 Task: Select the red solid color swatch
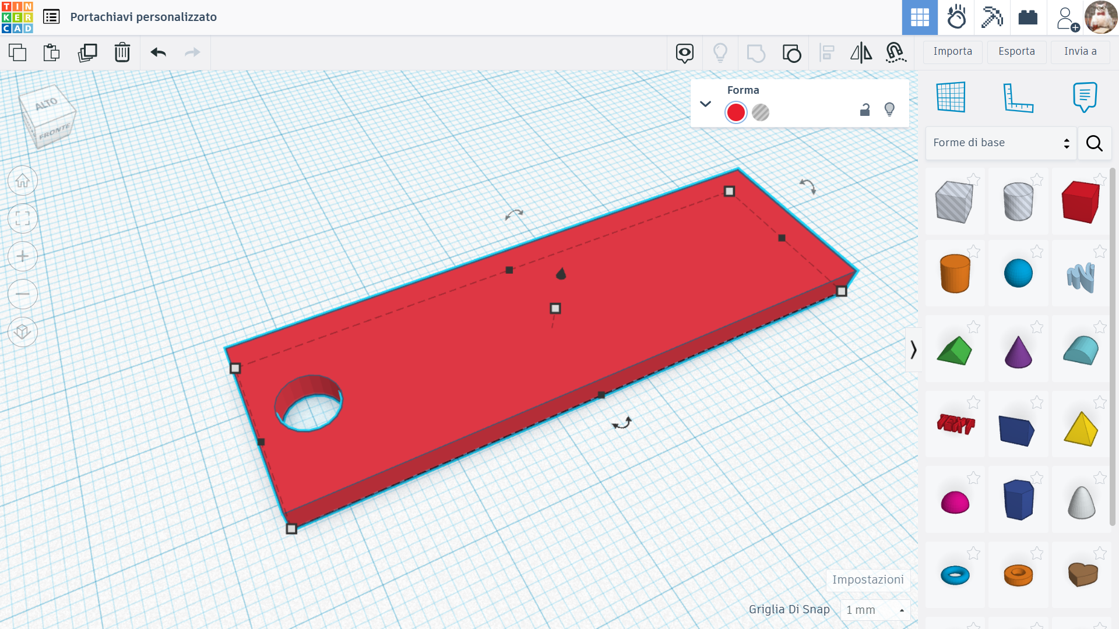(736, 112)
